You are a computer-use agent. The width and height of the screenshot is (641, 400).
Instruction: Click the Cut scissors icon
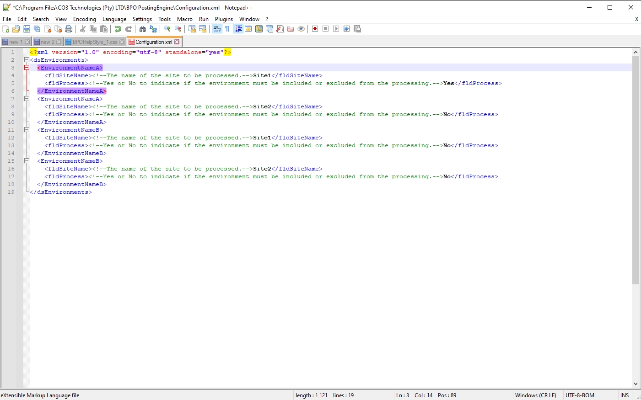[83, 29]
